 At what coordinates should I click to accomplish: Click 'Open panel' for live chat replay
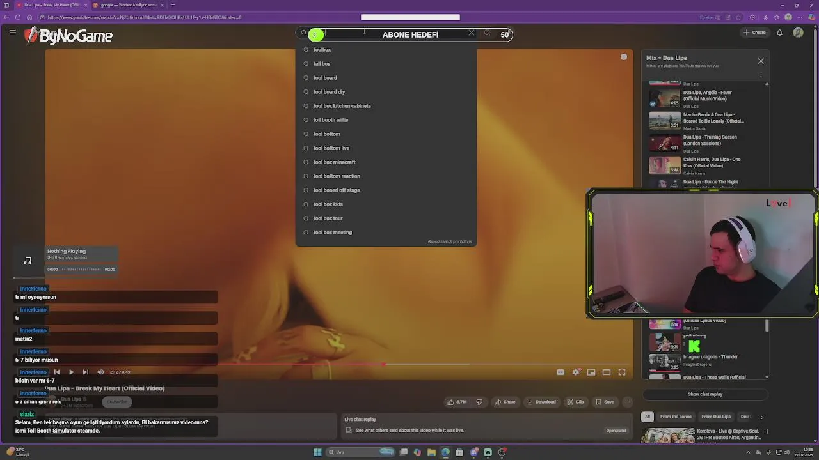[x=616, y=431]
